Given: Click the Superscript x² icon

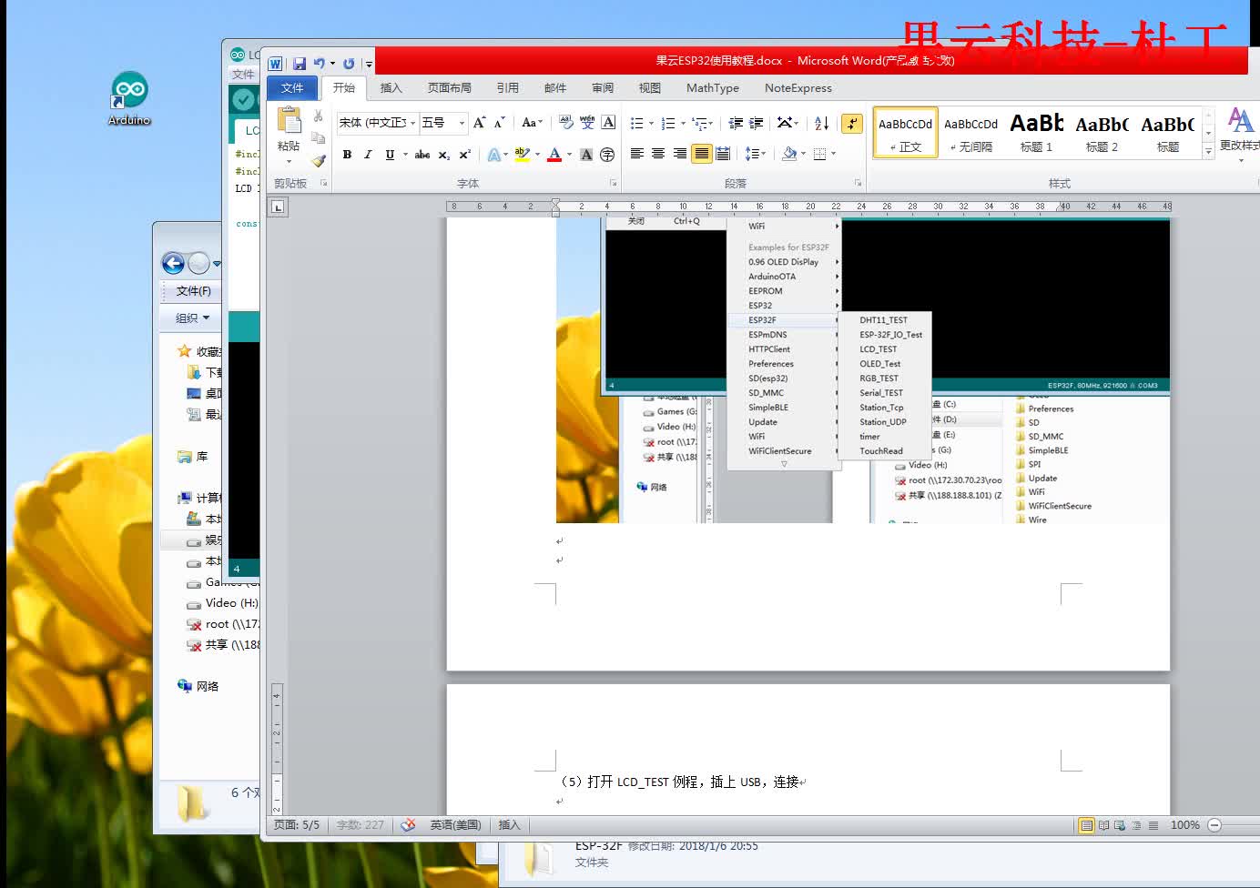Looking at the screenshot, I should (x=464, y=155).
